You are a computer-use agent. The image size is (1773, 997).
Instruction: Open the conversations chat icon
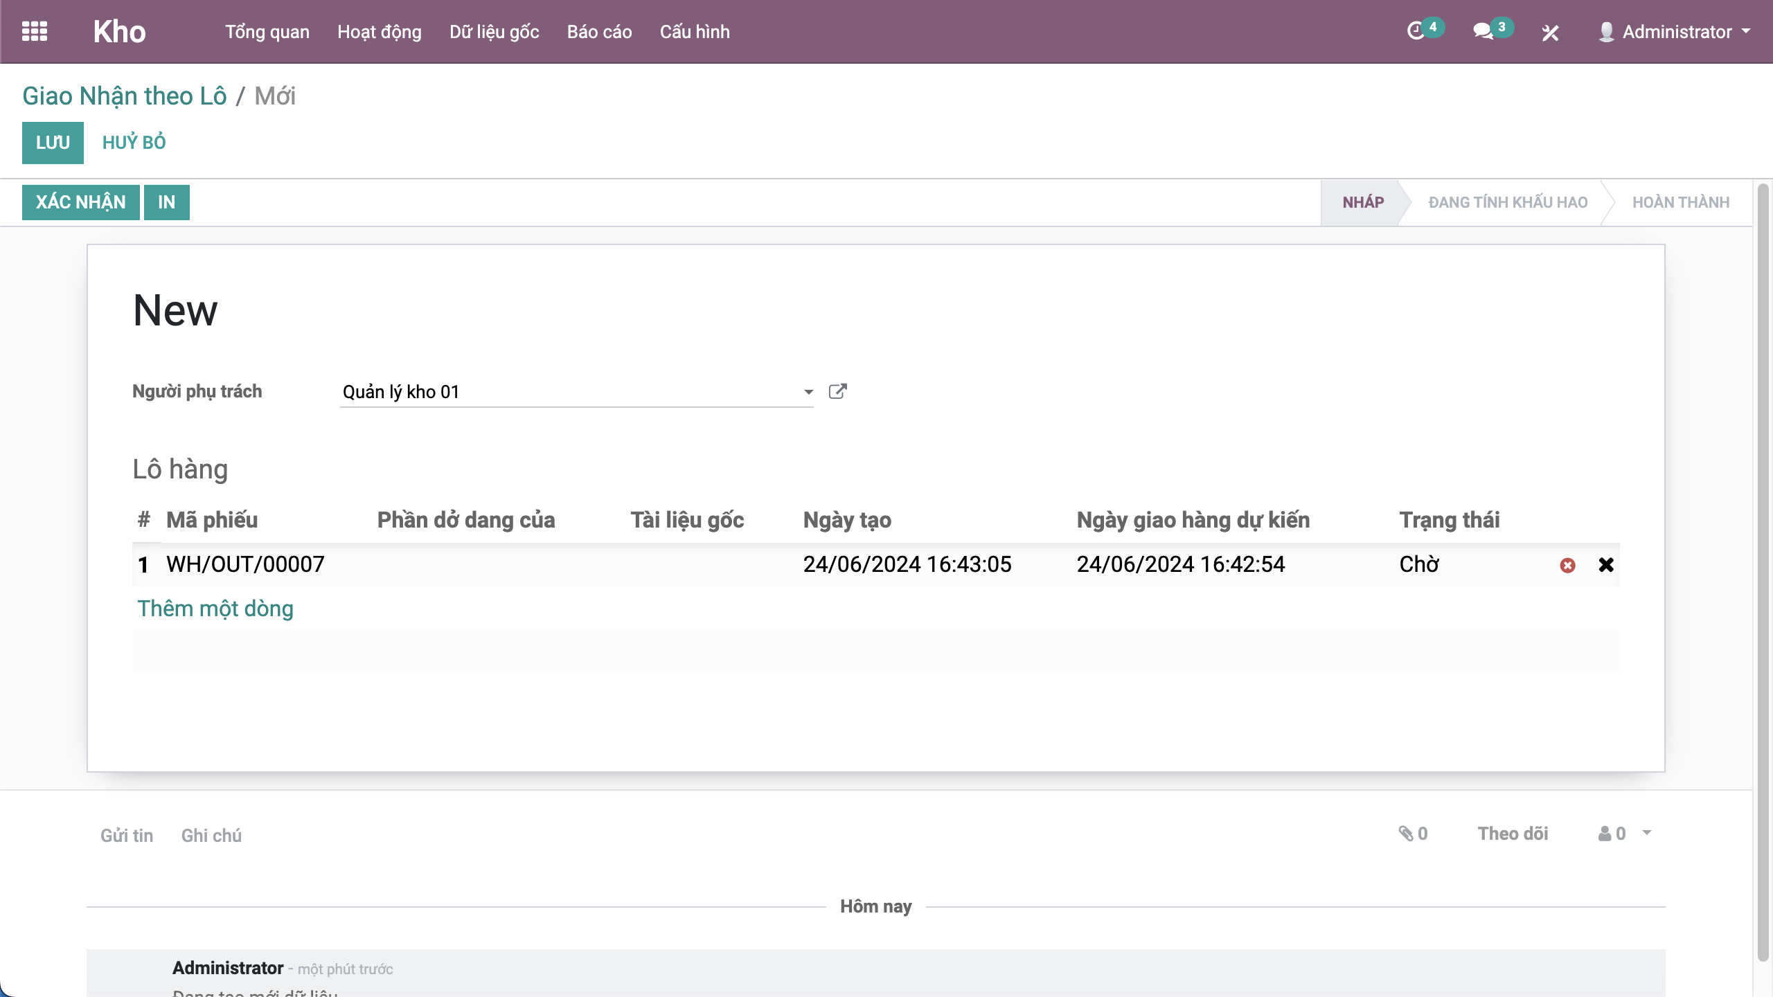tap(1482, 31)
